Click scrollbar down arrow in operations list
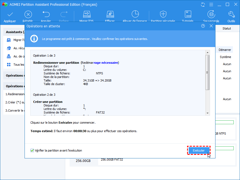 pos(208,113)
